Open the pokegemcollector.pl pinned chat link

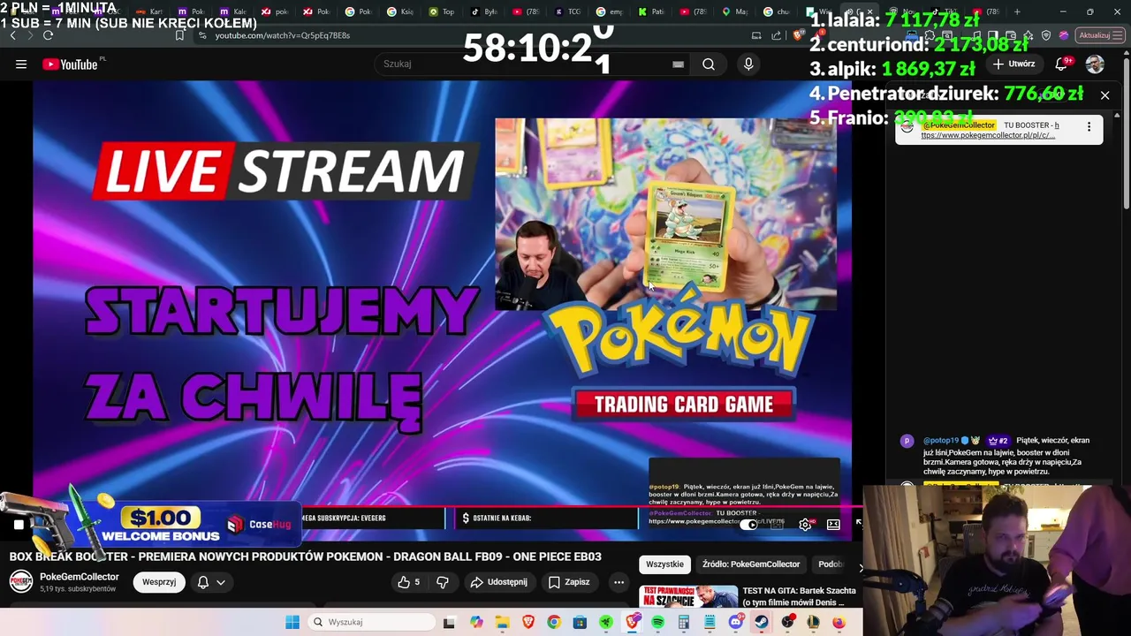point(988,135)
